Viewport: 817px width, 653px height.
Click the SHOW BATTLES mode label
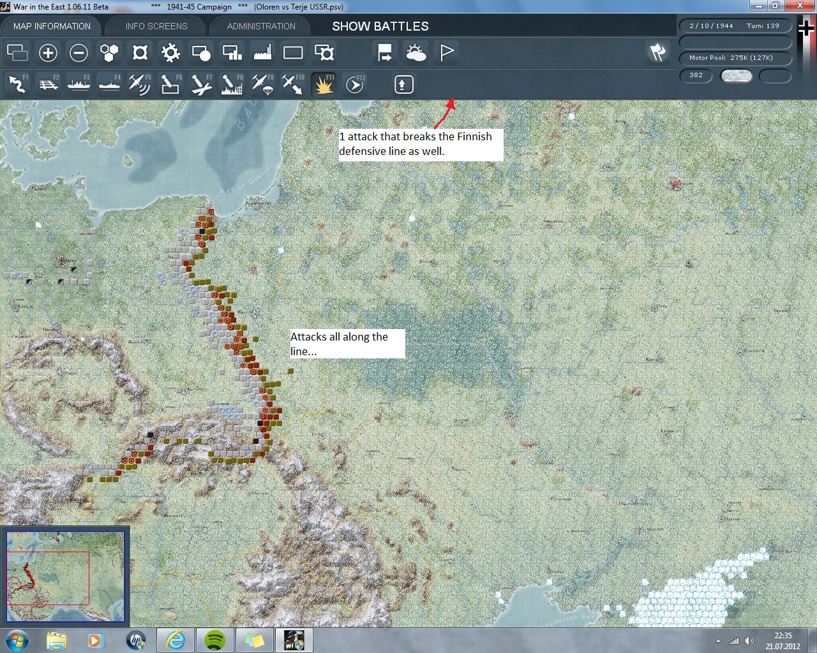click(x=380, y=26)
